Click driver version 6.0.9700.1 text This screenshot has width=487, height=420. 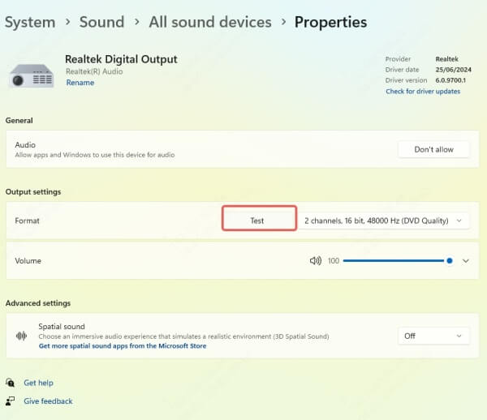(x=450, y=80)
